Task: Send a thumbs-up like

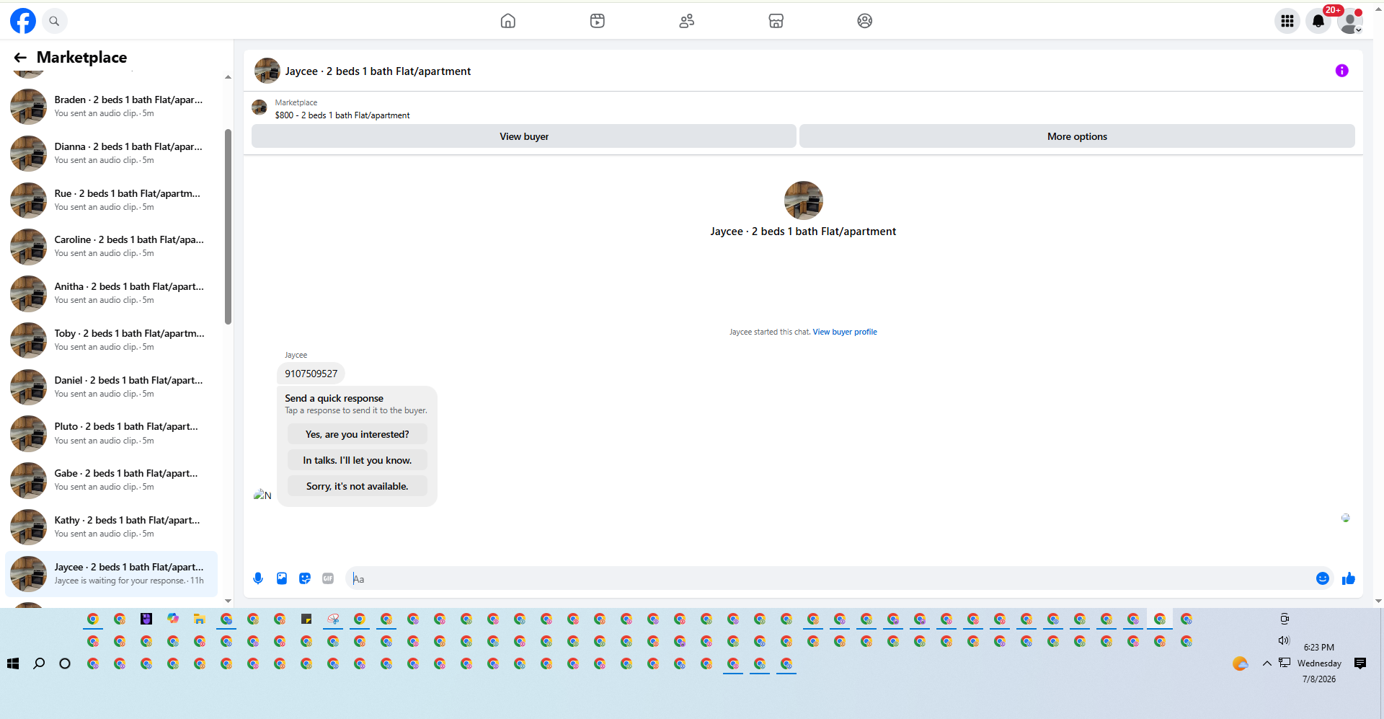Action: pyautogui.click(x=1349, y=578)
